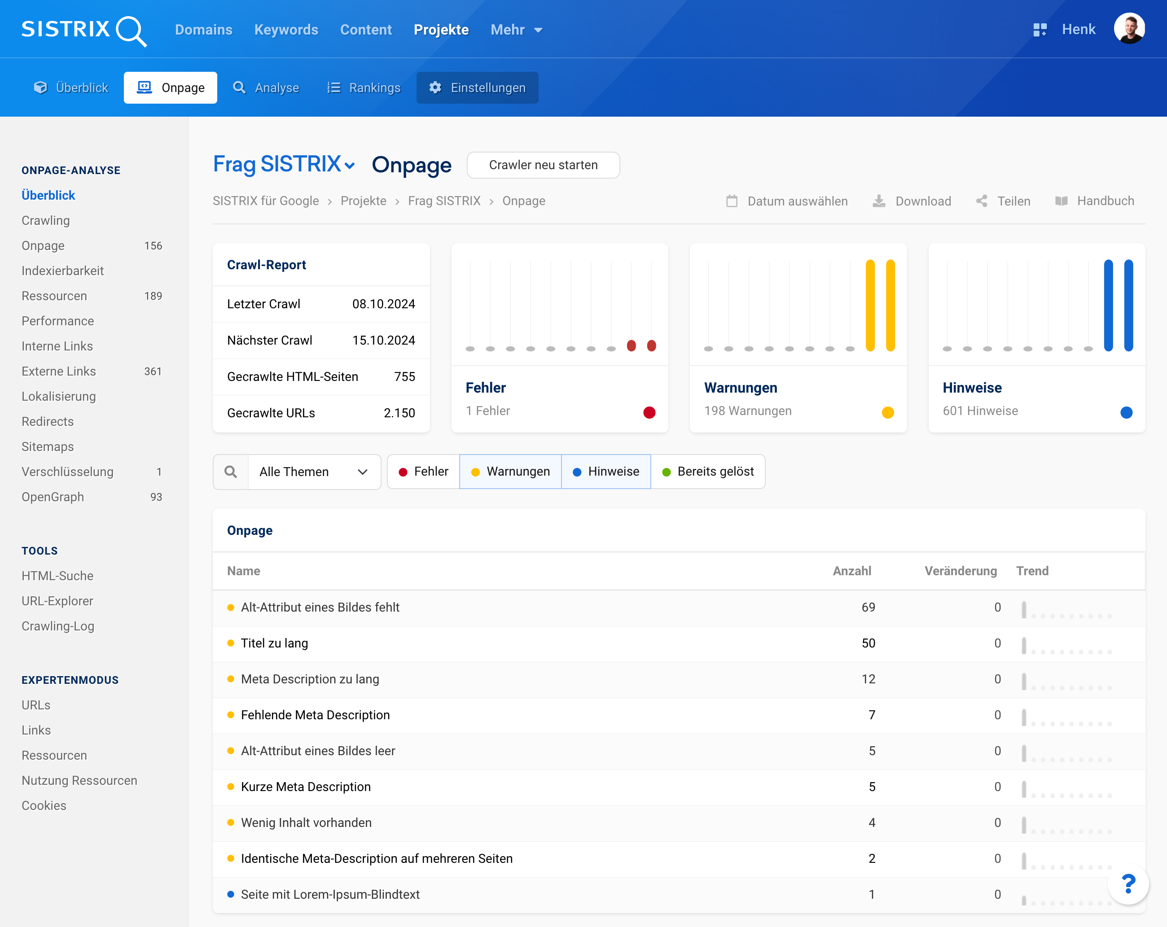Open the Crawling-Log tool
The image size is (1167, 927).
(x=58, y=626)
